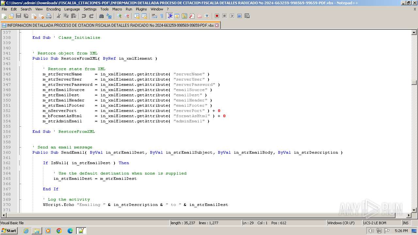418x235 pixels.
Task: Open the Edit menu
Action: (14, 9)
